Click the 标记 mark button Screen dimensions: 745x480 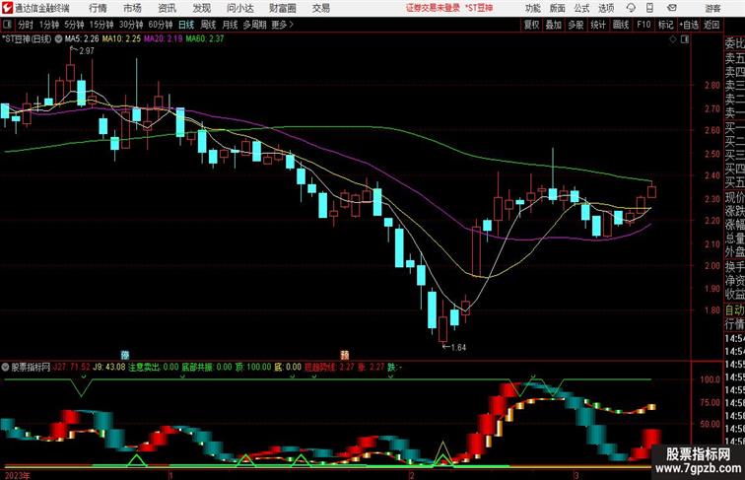point(665,25)
